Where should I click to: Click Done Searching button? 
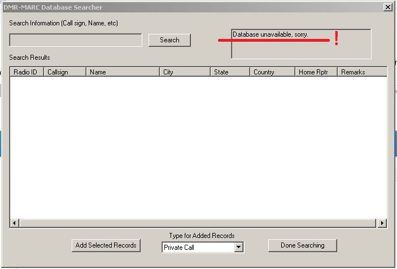(x=303, y=245)
